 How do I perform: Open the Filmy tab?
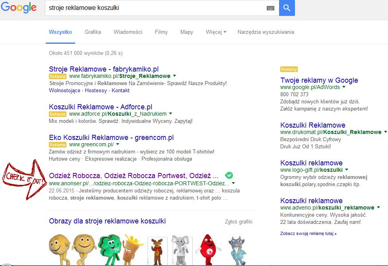[161, 32]
